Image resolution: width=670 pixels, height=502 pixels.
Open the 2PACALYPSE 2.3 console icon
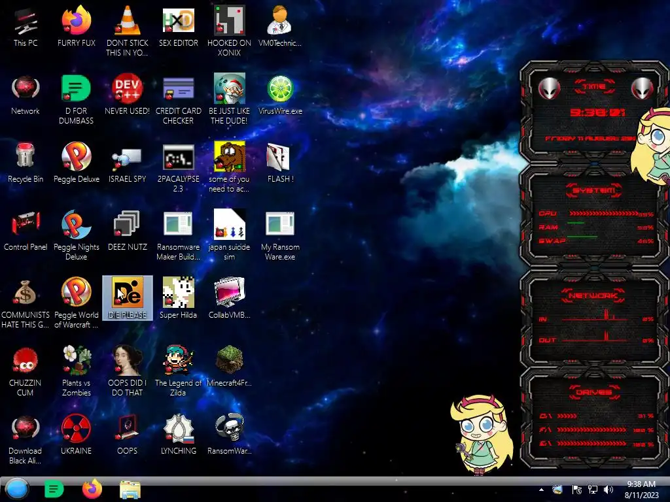pyautogui.click(x=178, y=167)
